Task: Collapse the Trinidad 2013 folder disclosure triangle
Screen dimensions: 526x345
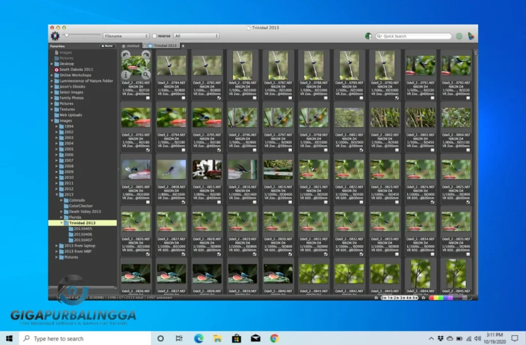Action: pos(62,223)
